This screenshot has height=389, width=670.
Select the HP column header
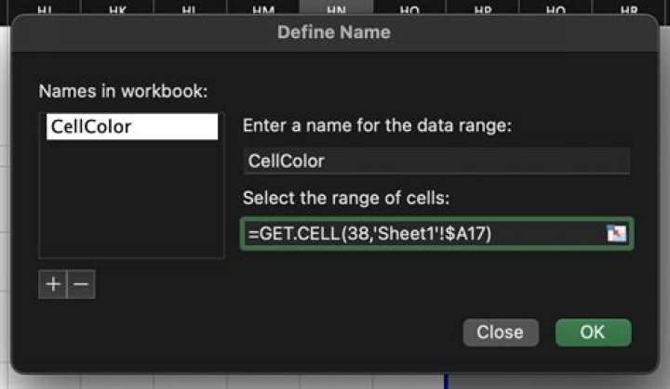pyautogui.click(x=482, y=9)
